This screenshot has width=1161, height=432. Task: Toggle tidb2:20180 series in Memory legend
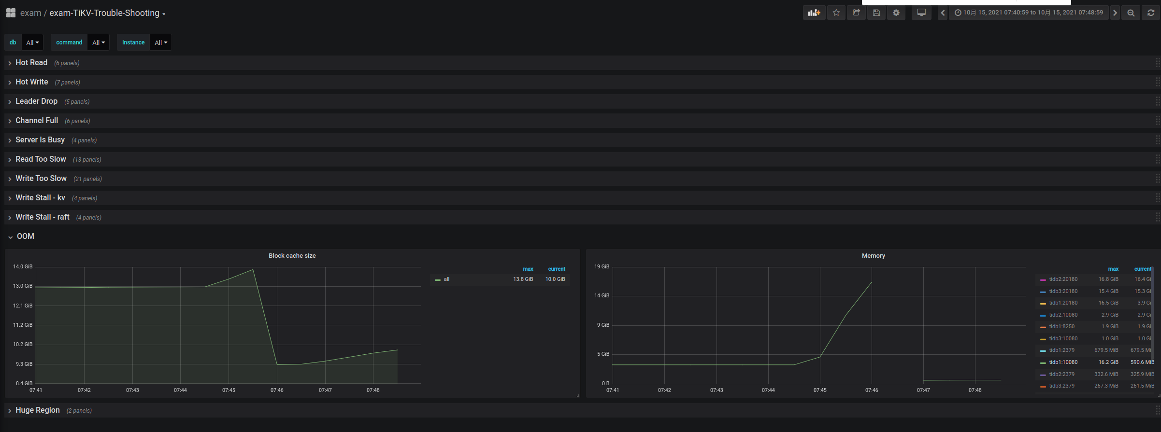click(x=1063, y=279)
